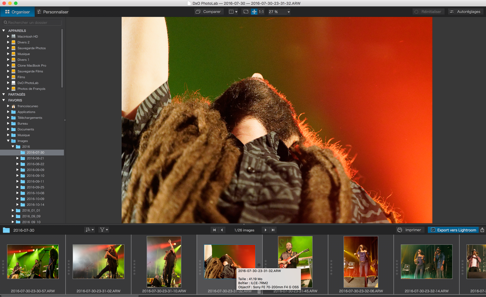Toggle the split side-by-side view icon

231,12
